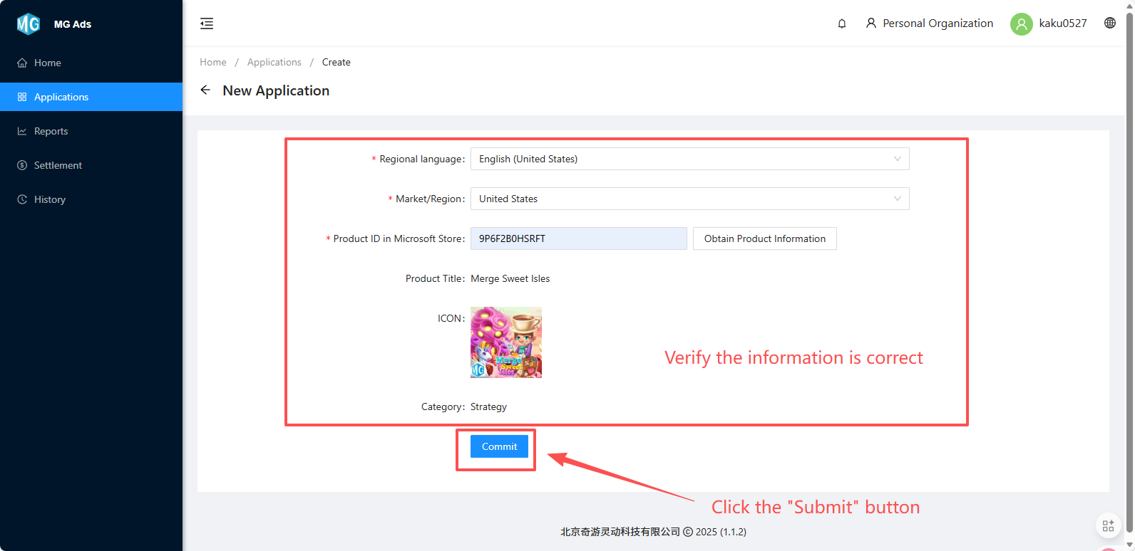Go to Home in the sidebar
The width and height of the screenshot is (1135, 551).
48,63
